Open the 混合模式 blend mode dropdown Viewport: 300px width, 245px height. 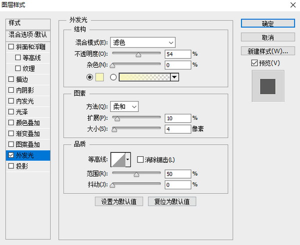tap(142, 43)
